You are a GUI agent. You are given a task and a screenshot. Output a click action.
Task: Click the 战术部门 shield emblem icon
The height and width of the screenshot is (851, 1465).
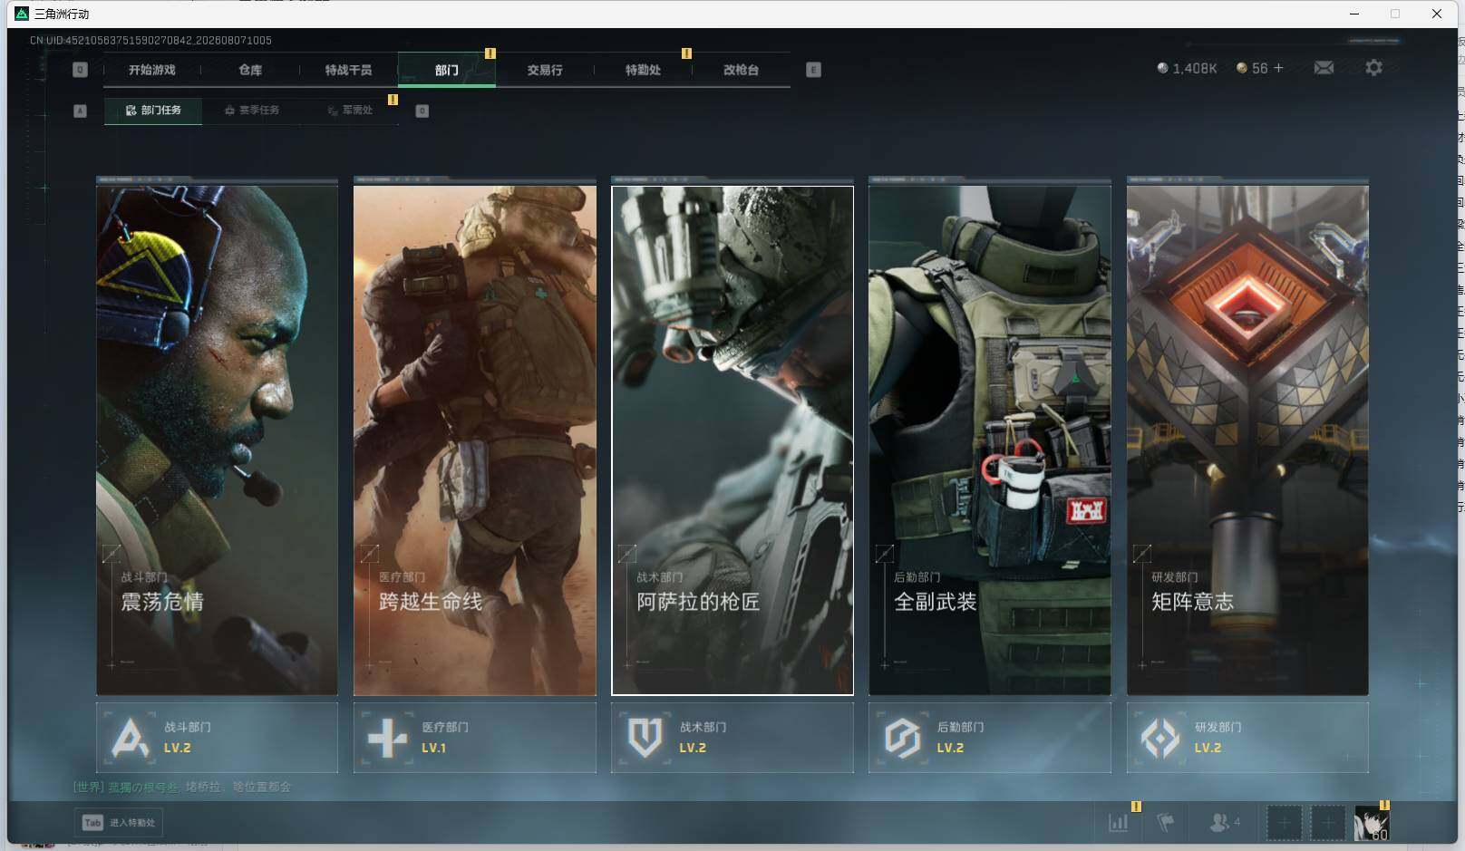(x=645, y=738)
